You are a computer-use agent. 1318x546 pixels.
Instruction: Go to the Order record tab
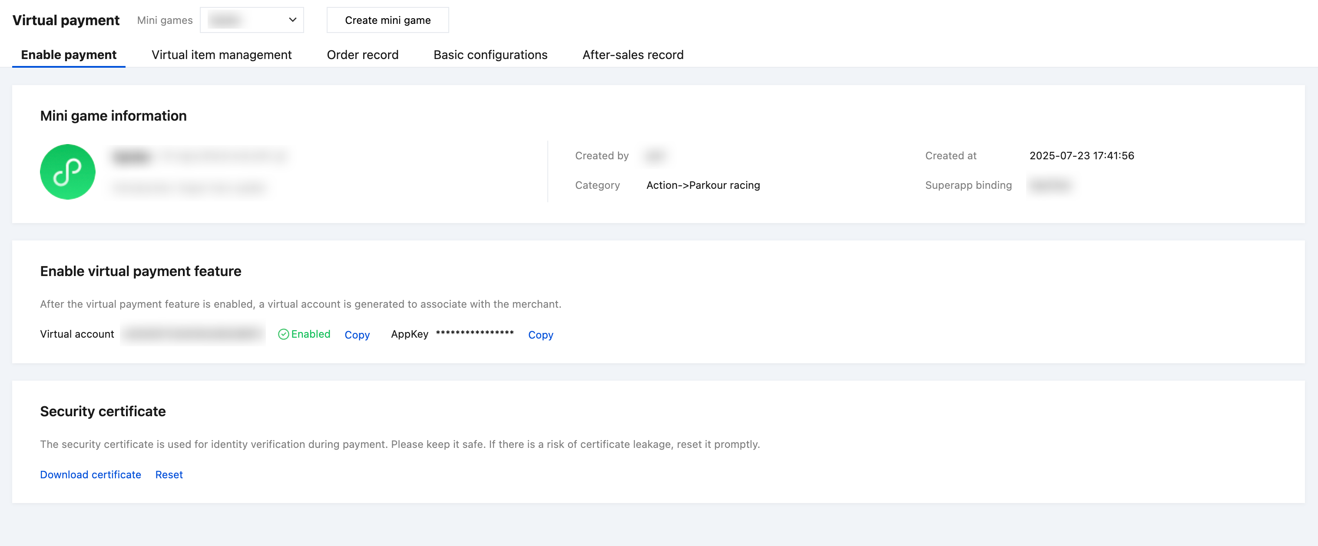(x=362, y=55)
